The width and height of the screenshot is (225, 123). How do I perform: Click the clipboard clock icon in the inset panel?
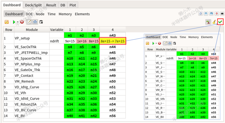(174, 43)
